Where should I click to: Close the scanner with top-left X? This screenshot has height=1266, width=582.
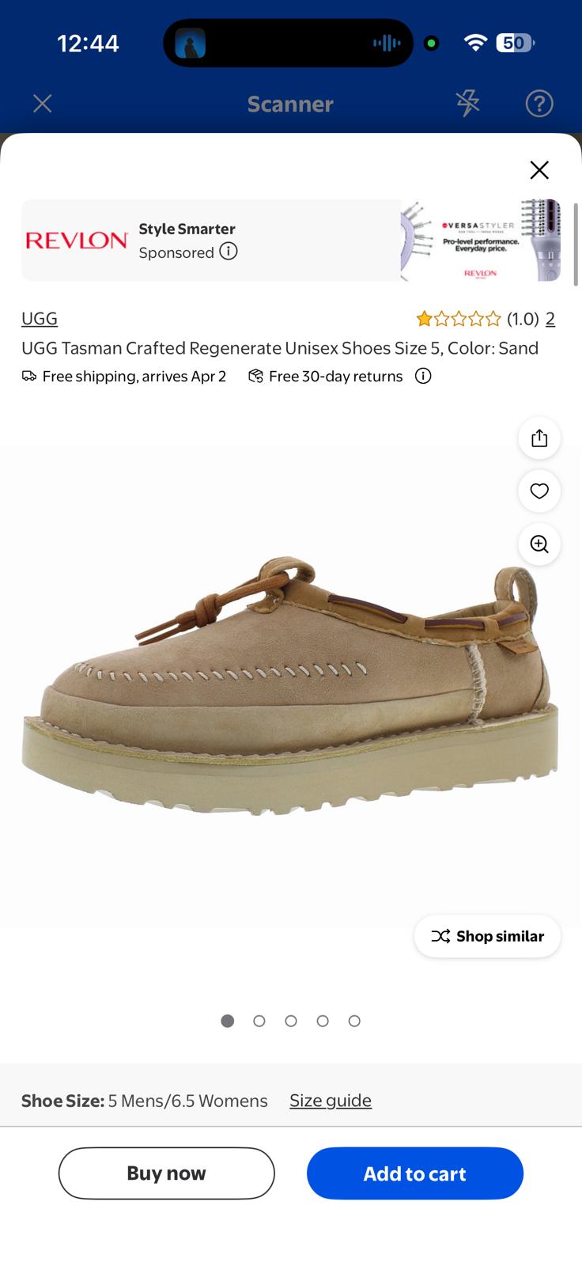pos(43,104)
